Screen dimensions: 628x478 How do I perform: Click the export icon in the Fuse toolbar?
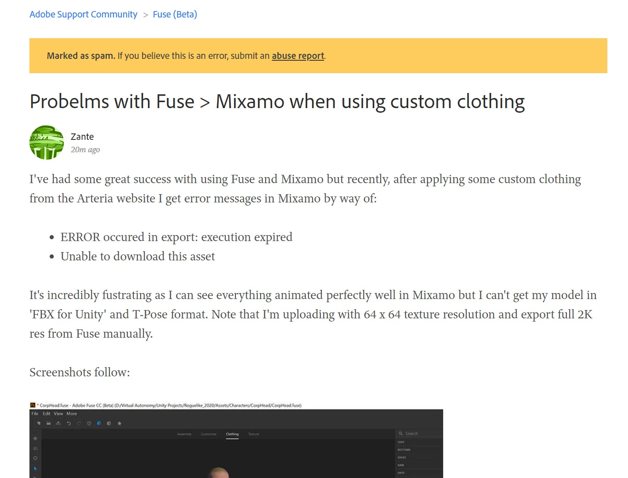58,423
